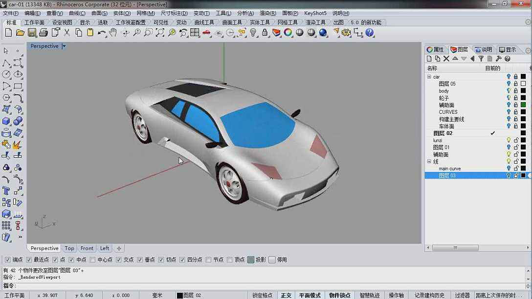Click the red car shade icon
Viewport: 532px width, 299px height.
coord(206,33)
